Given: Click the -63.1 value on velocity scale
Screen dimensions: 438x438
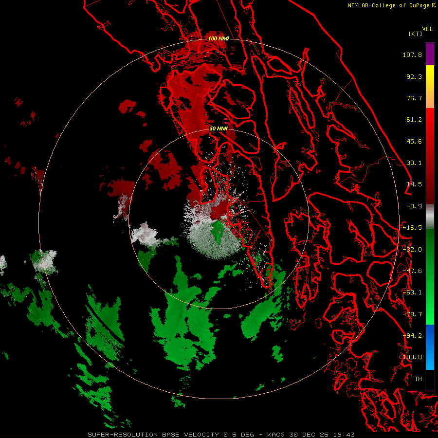Looking at the screenshot, I should 412,292.
